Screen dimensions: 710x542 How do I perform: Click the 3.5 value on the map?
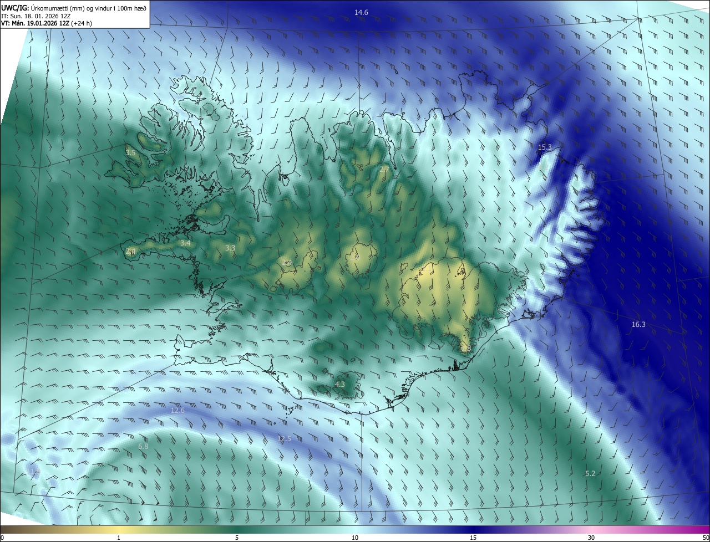click(130, 152)
